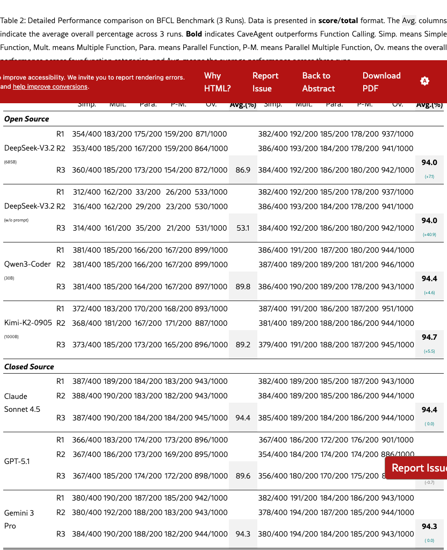Viewport: 447px width, 550px height.
Task: Follow the 'help improve conversions' link
Action: [49, 87]
